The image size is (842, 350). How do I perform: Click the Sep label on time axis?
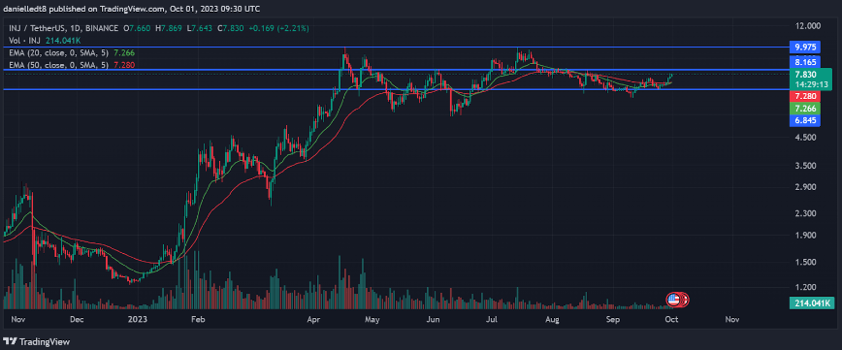click(613, 319)
